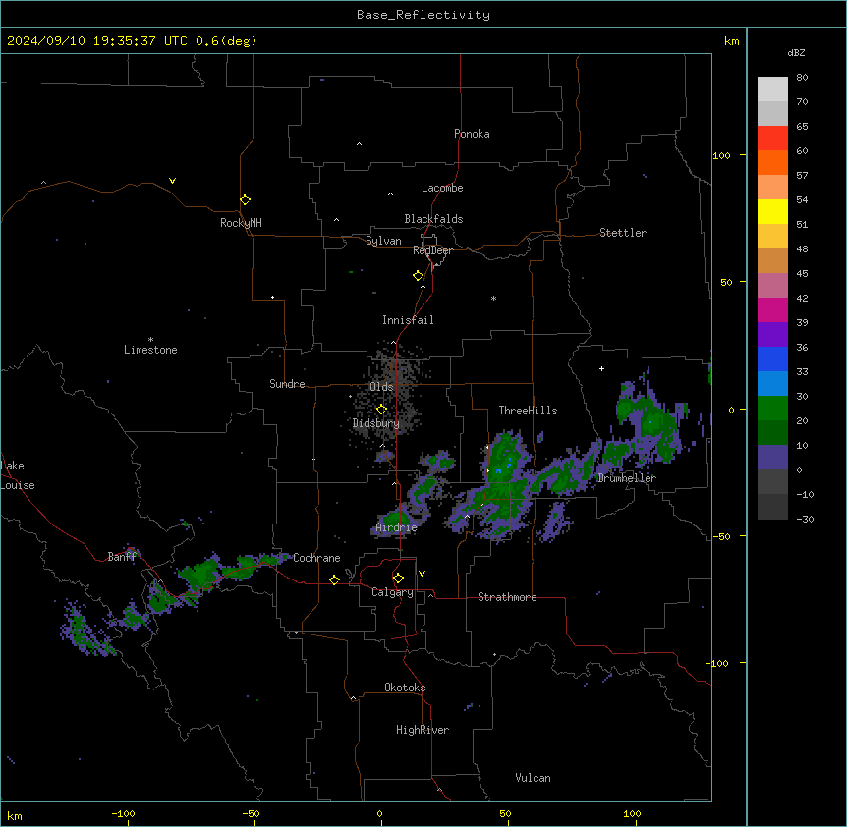Click the Drumheller label
This screenshot has width=847, height=827.
point(627,478)
